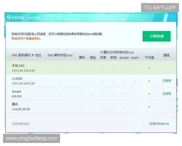
Task: Click the DNS 服务器及 IP 地址 header
Action: 27,55
